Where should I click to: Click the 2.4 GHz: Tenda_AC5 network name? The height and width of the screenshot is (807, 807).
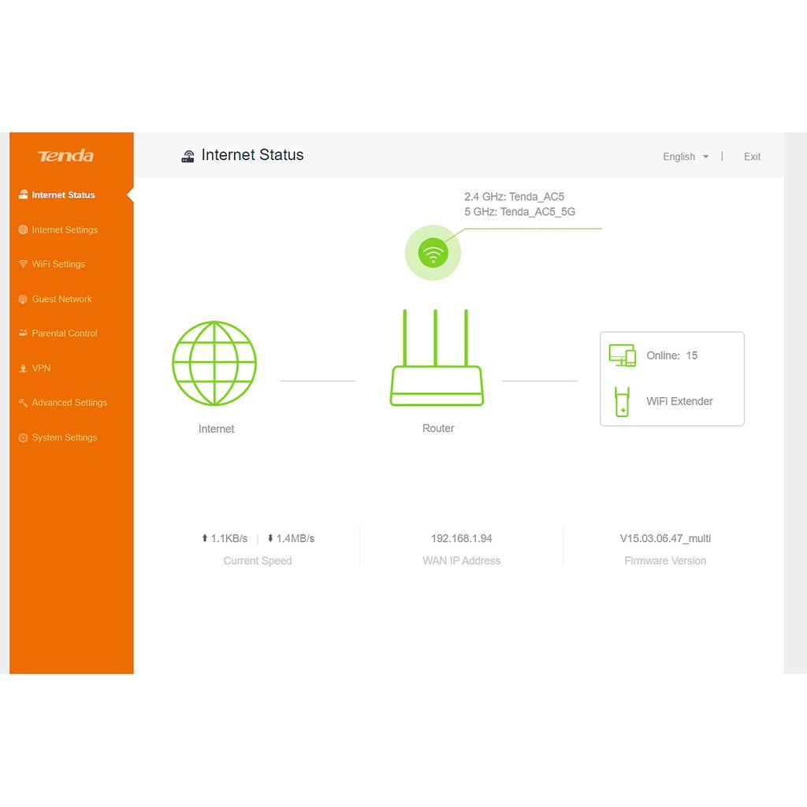click(514, 196)
